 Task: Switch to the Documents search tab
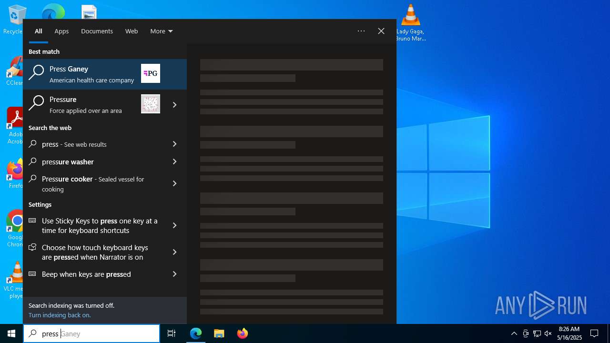pyautogui.click(x=97, y=31)
